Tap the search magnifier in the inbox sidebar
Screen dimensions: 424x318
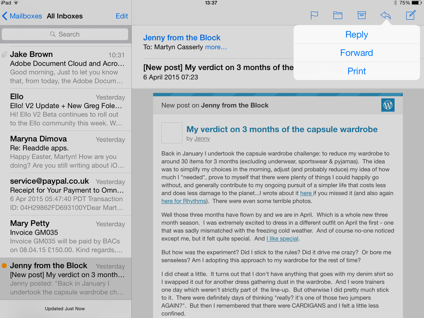(x=52, y=34)
